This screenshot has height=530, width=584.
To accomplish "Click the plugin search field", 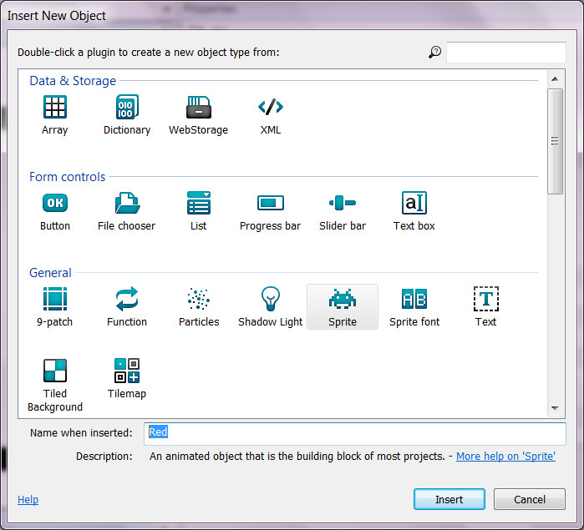I will pyautogui.click(x=505, y=53).
